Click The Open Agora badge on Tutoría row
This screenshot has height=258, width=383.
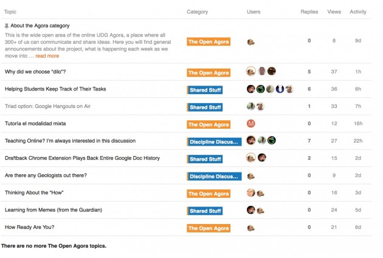(x=209, y=124)
